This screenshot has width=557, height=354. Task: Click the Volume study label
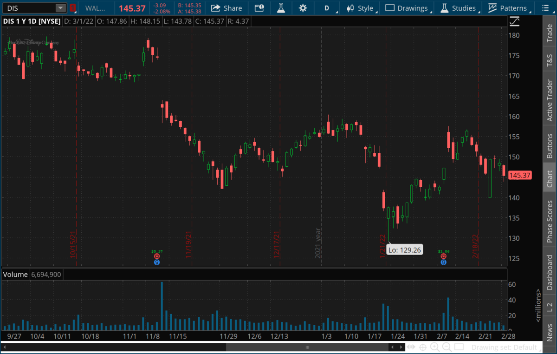click(x=15, y=275)
